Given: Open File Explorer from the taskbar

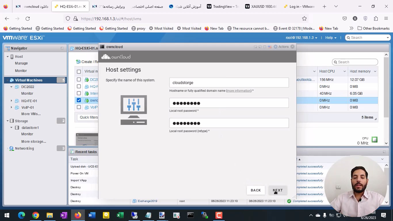Looking at the screenshot, I should coord(50,215).
